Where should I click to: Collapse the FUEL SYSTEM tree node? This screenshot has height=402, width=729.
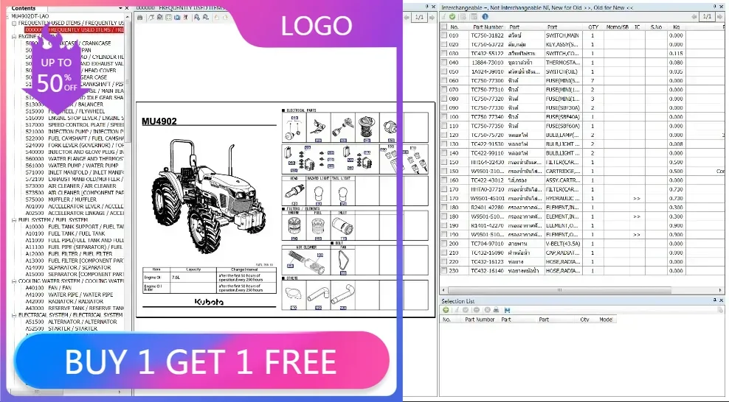14,220
